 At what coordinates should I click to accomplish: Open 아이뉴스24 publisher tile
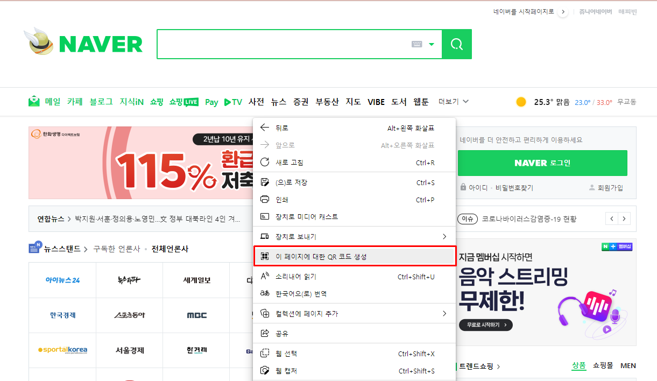(x=62, y=280)
